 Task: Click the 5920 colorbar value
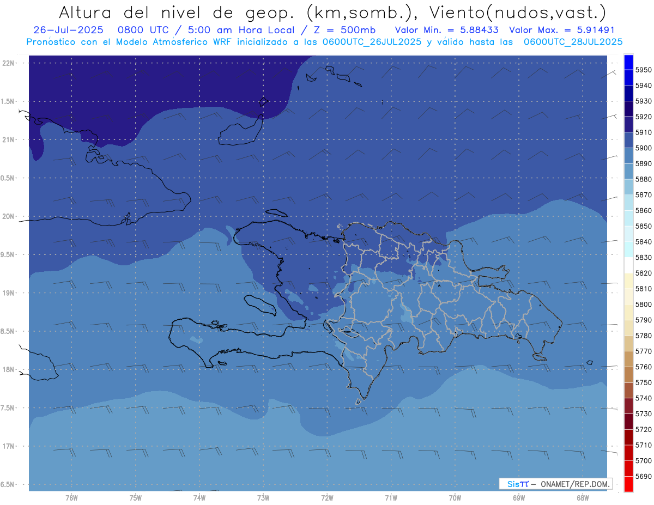tap(644, 117)
